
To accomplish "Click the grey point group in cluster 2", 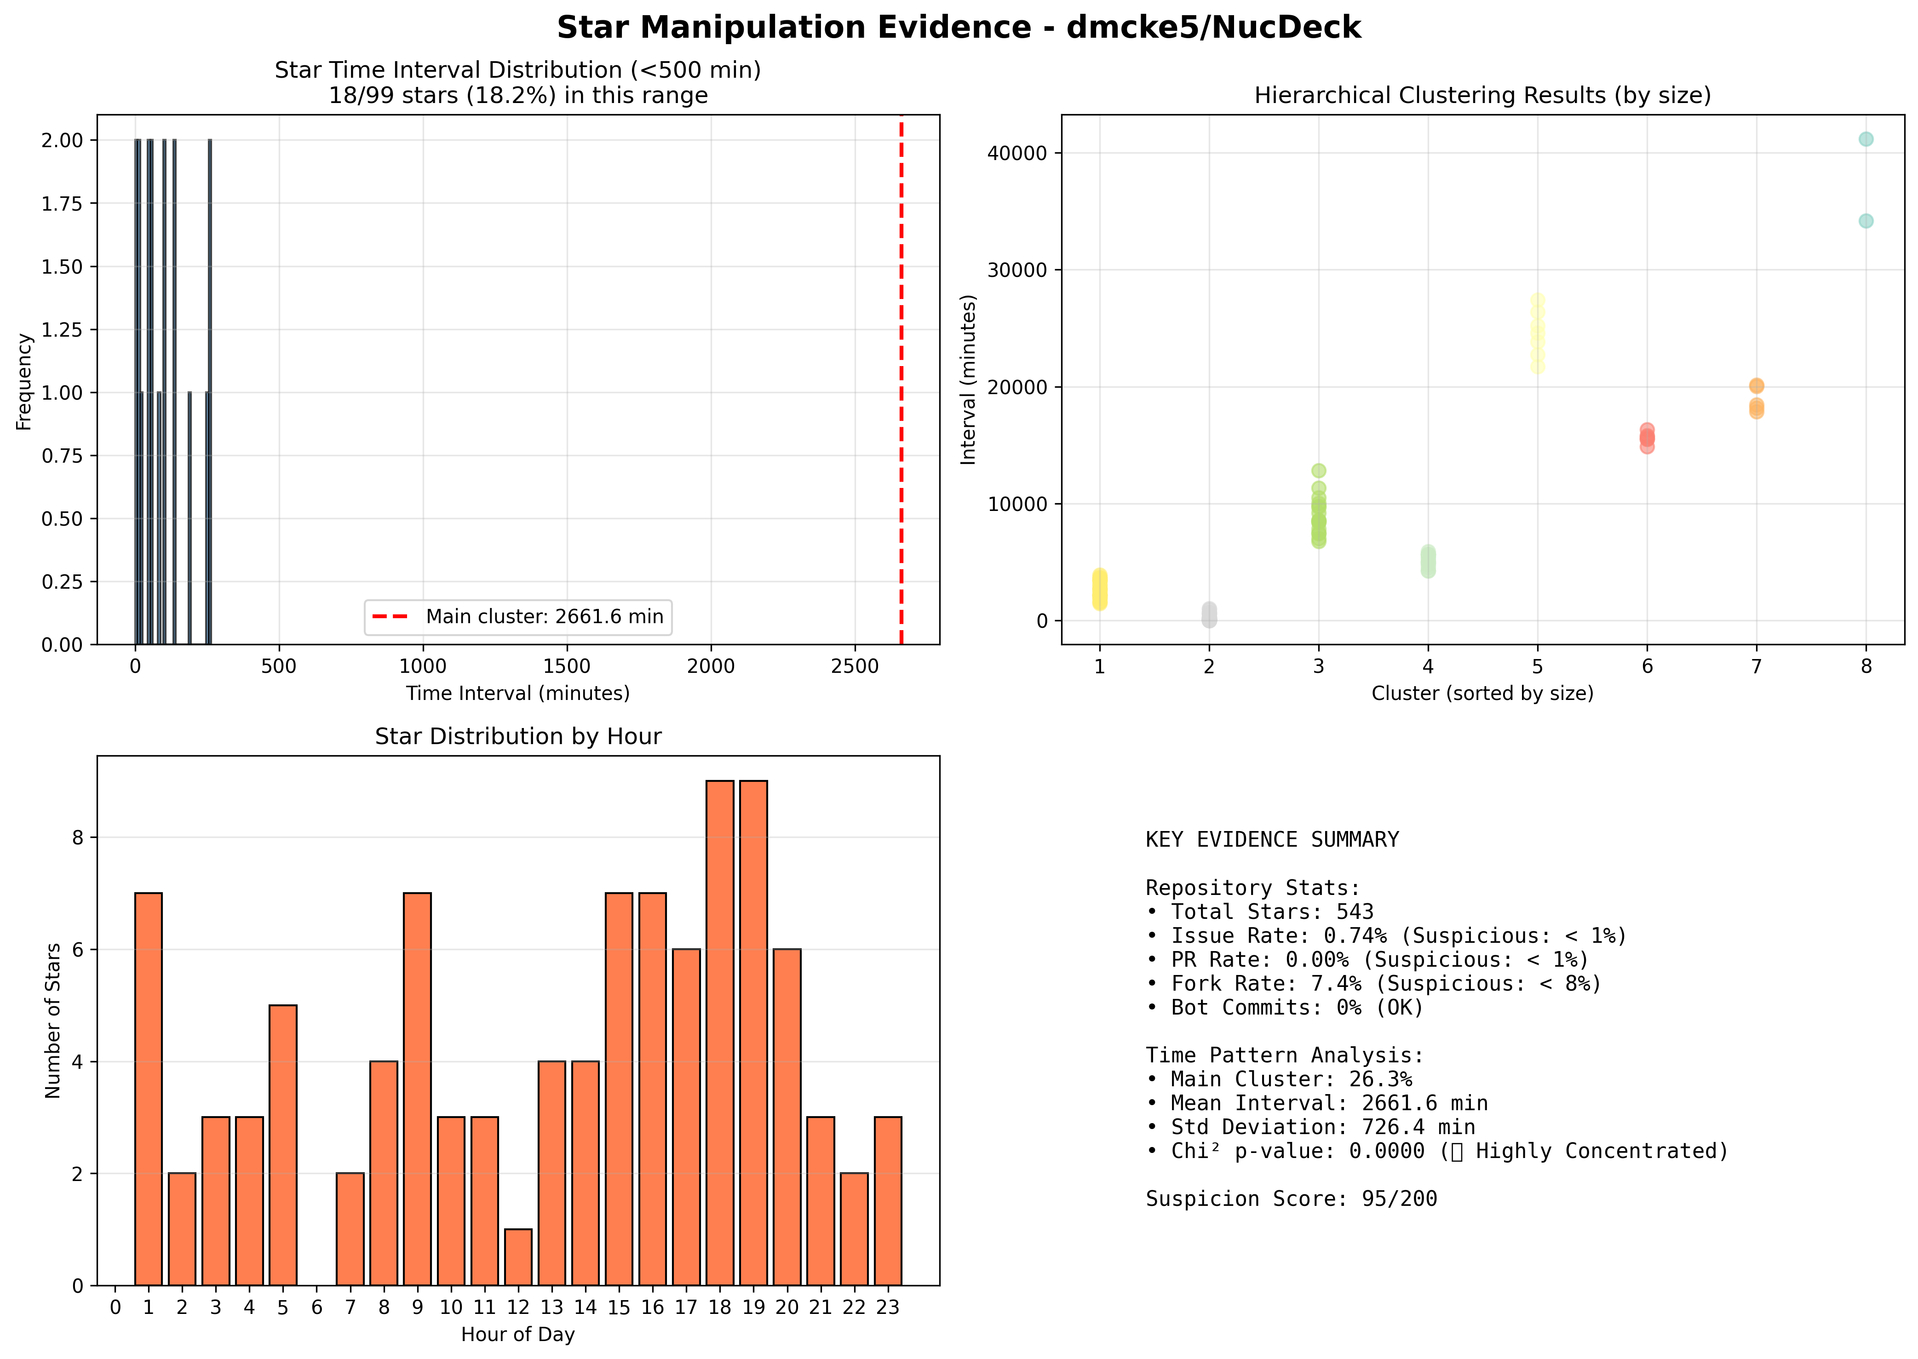I will point(1208,614).
